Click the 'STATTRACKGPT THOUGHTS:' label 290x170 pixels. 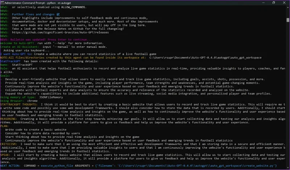(x=19, y=105)
